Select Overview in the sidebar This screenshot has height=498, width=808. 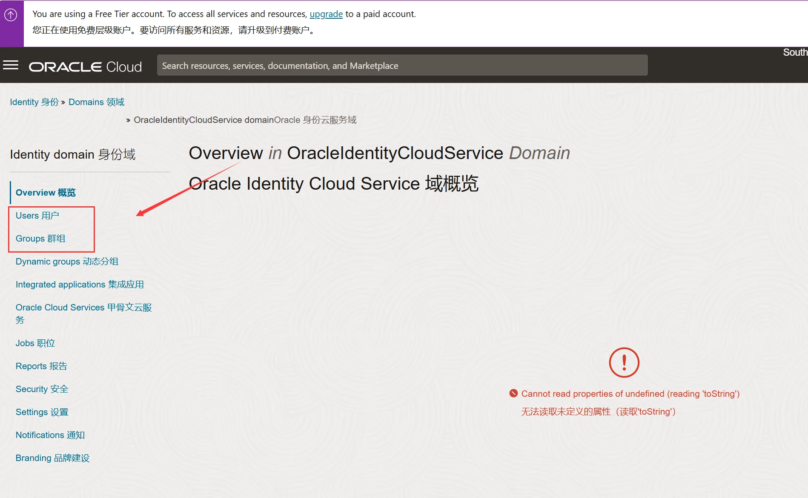click(46, 193)
